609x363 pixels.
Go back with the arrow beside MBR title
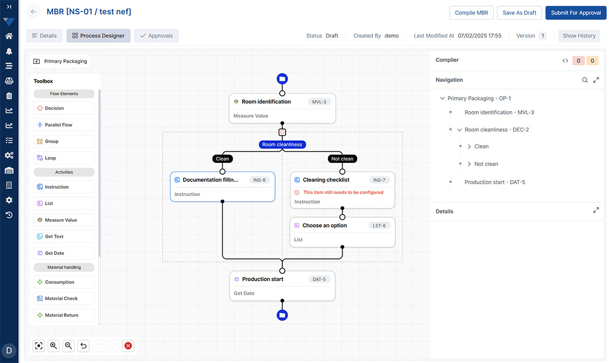click(33, 12)
